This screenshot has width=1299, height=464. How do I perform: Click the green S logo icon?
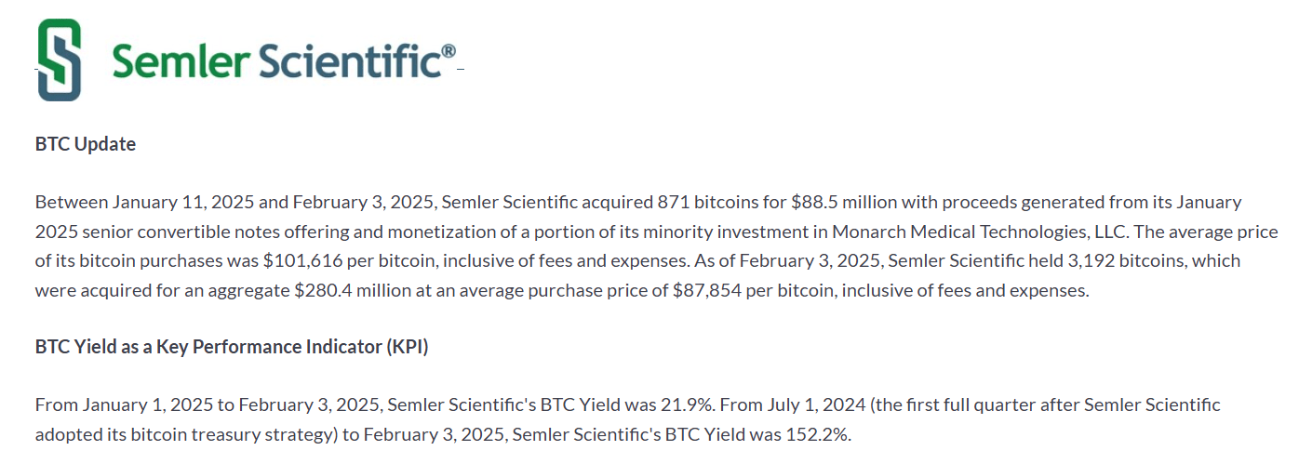pos(59,60)
